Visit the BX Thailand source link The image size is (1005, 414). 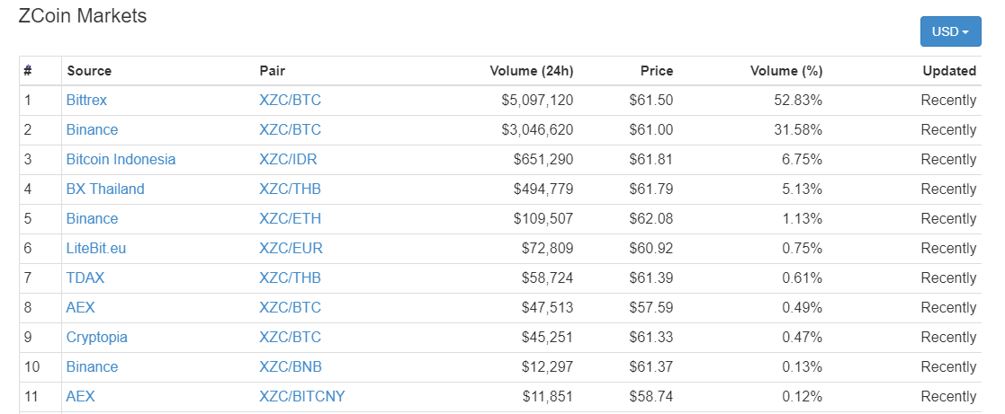[x=105, y=189]
